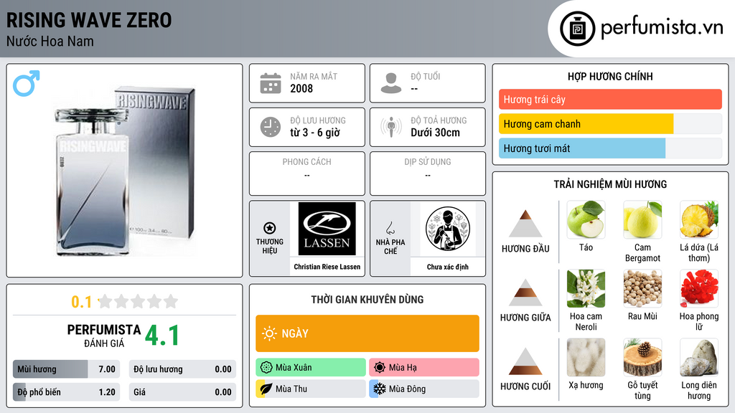Click the sun icon for Mùa Hạ
The height and width of the screenshot is (413, 735).
click(x=380, y=368)
